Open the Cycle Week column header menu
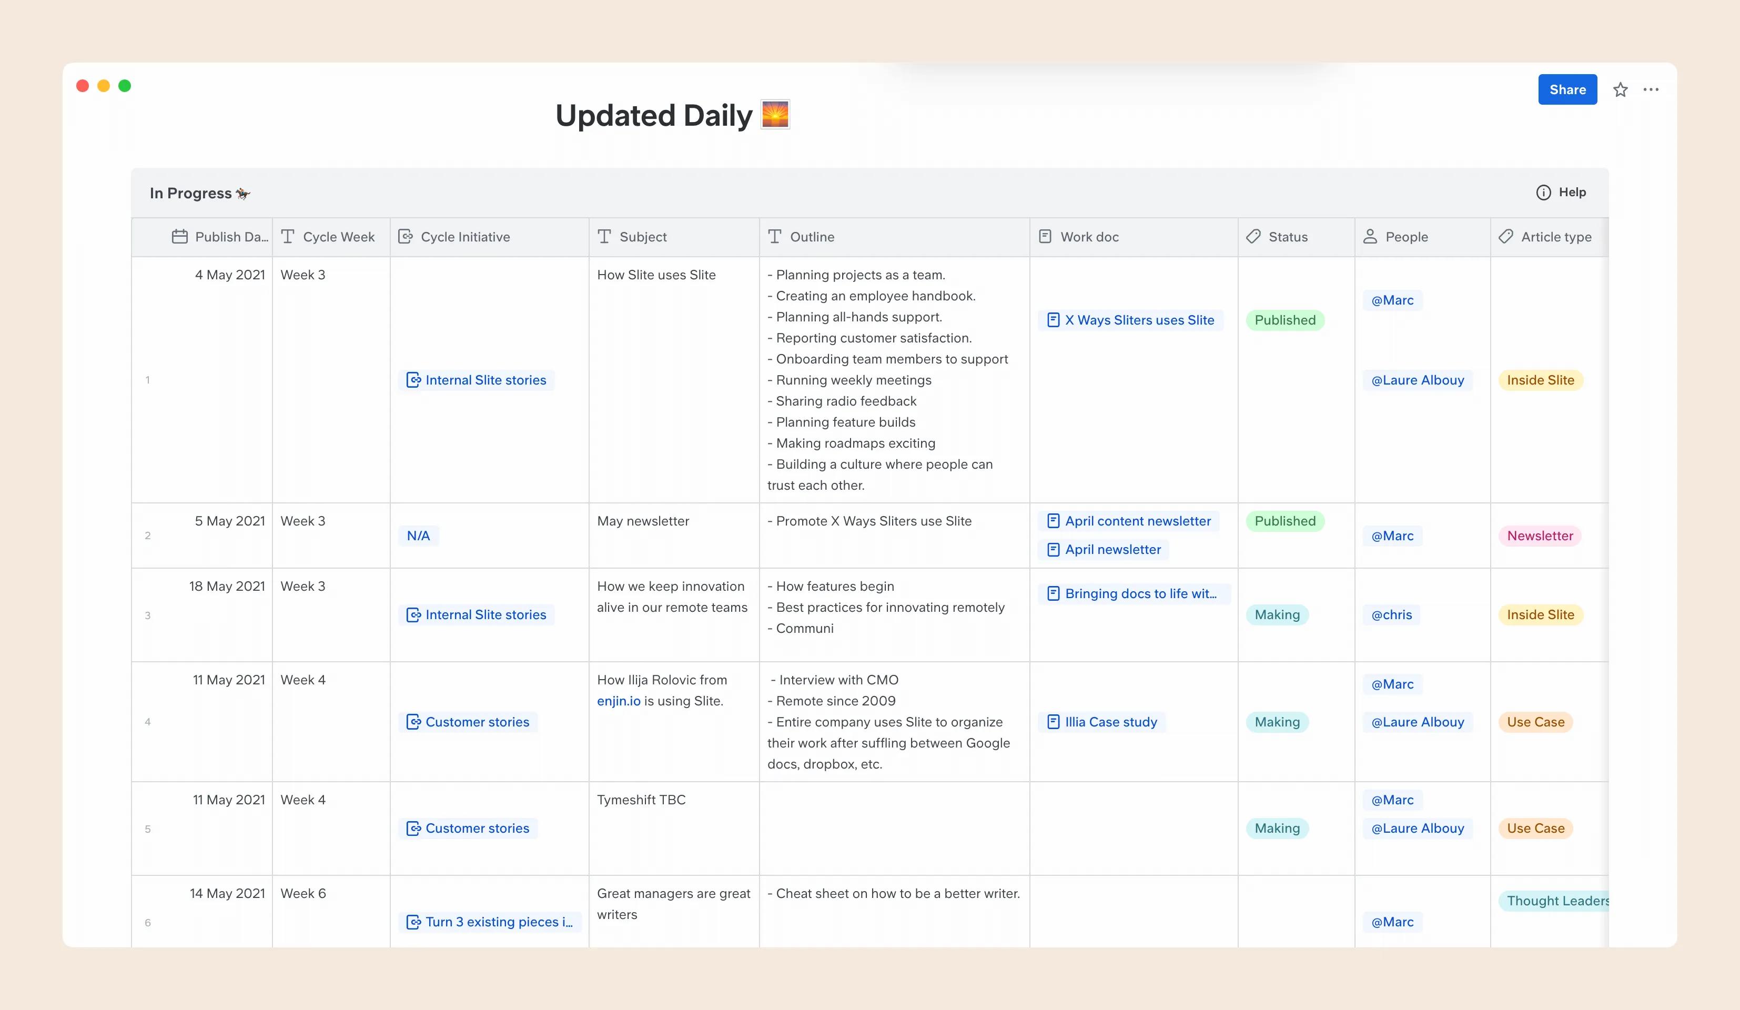The height and width of the screenshot is (1010, 1740). tap(338, 237)
